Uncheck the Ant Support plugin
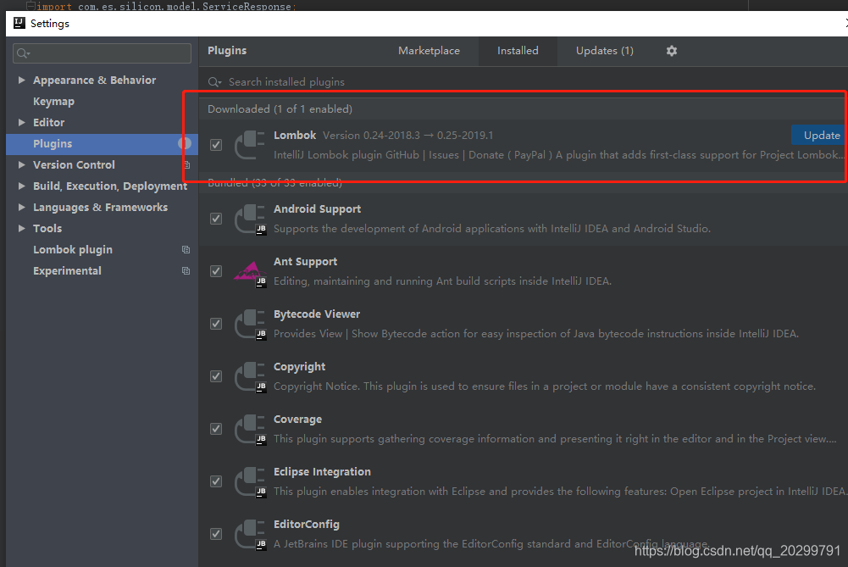The height and width of the screenshot is (567, 848). tap(216, 271)
